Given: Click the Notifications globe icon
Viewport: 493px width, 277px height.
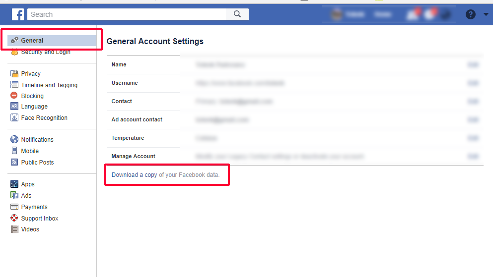Looking at the screenshot, I should (14, 139).
